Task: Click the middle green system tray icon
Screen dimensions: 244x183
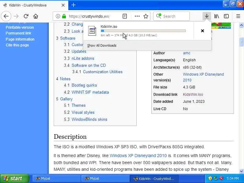Action: point(216,178)
